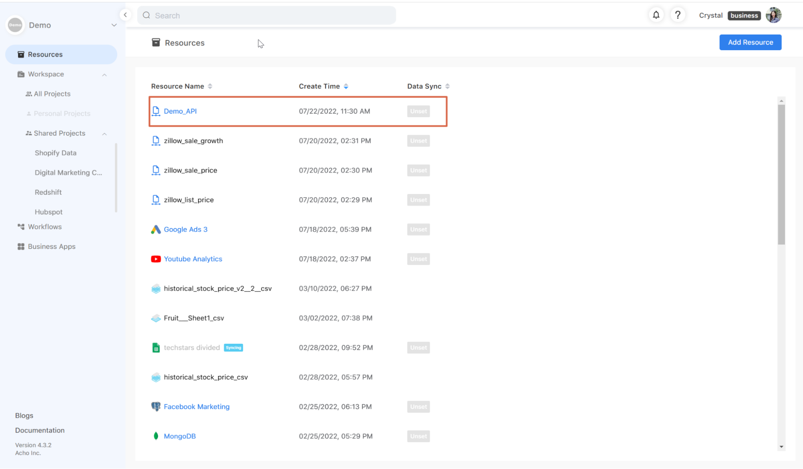
Task: Click the Add Resource button
Action: pyautogui.click(x=750, y=42)
